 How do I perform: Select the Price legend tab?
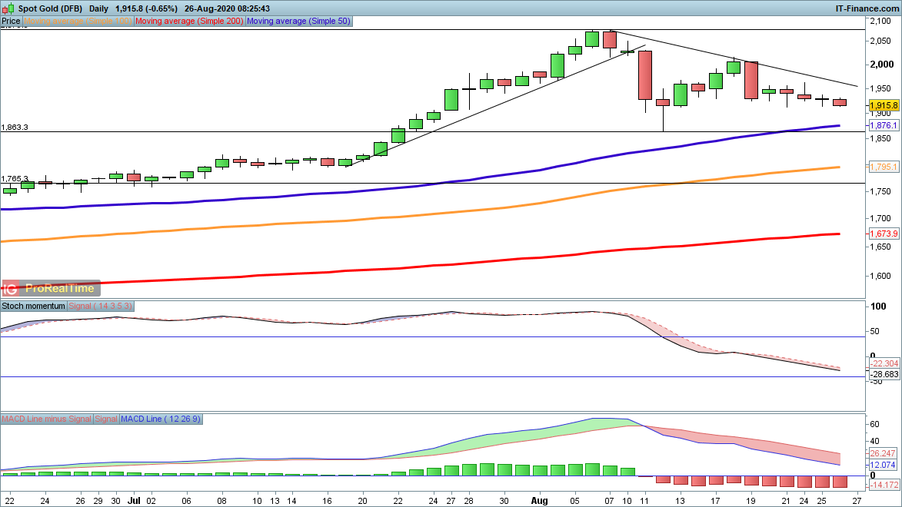pyautogui.click(x=11, y=22)
